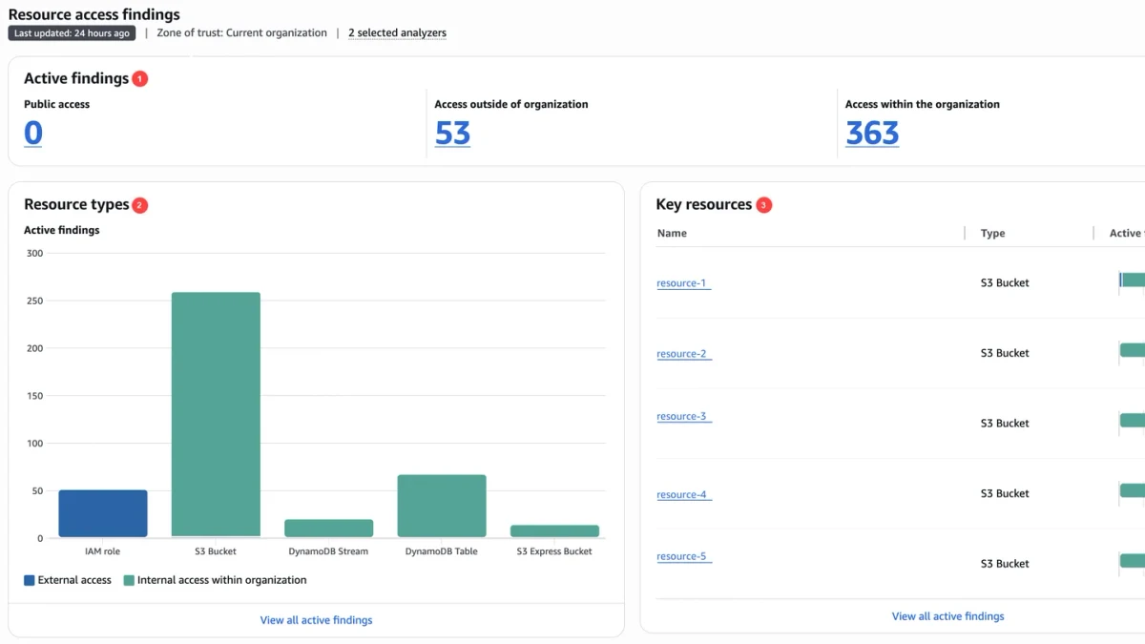Screen dimensions: 1145x644
Task: Select the DynamoDB Stream bar in the chart
Action: click(329, 528)
